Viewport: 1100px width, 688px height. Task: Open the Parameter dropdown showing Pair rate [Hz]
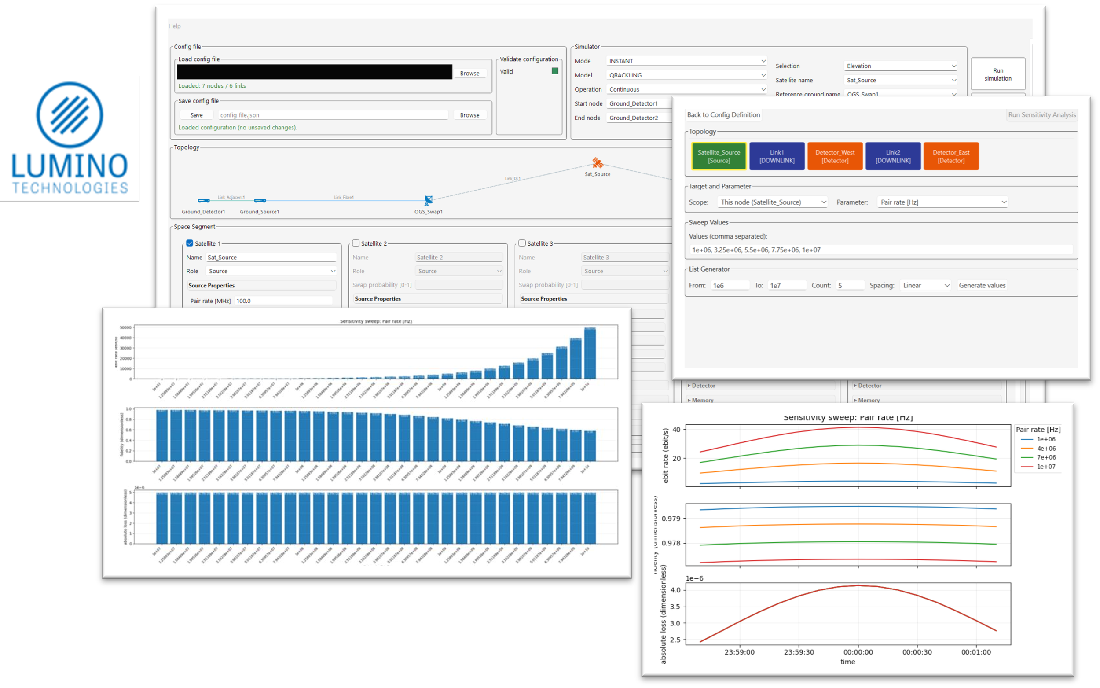point(943,202)
